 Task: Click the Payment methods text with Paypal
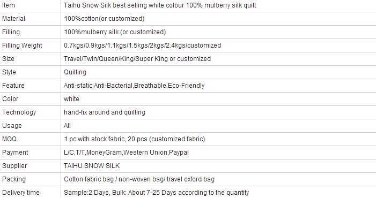126,153
